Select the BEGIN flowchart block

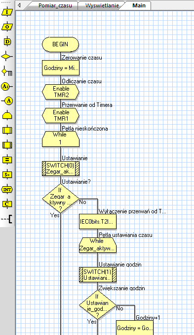pos(60,44)
